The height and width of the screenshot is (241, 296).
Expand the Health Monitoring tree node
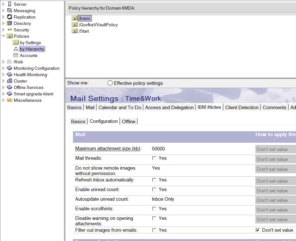[x=4, y=75]
